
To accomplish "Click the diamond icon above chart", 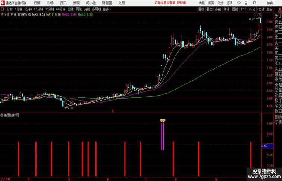I will coord(255,15).
